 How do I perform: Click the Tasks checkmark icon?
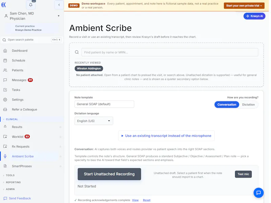click(5, 90)
